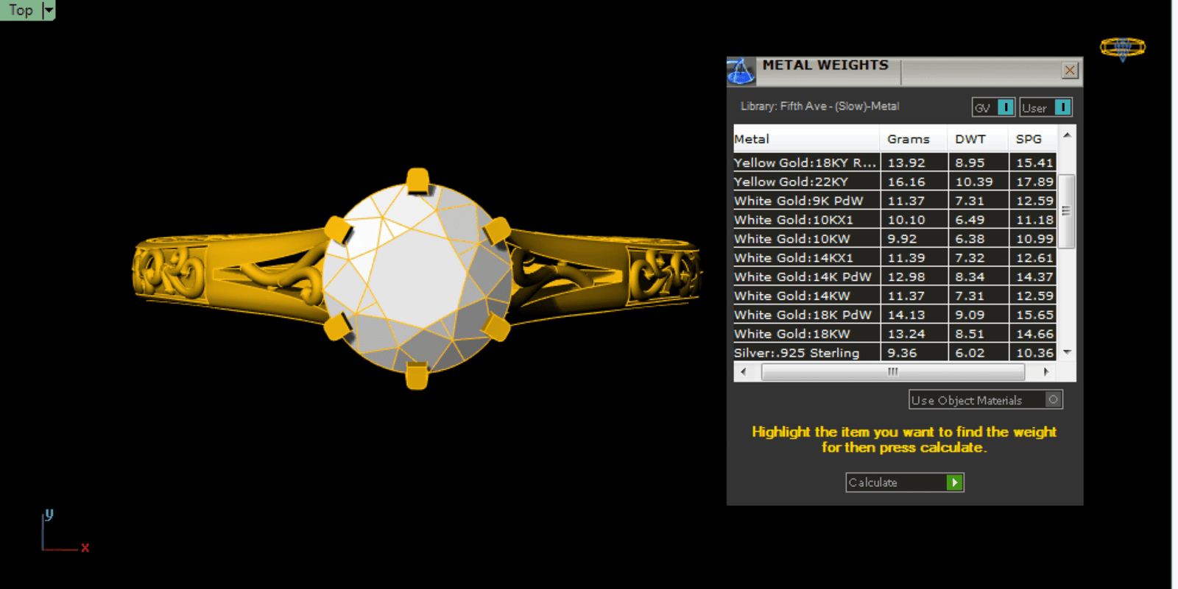Close the Metal Weights panel
Image resolution: width=1178 pixels, height=589 pixels.
point(1070,71)
